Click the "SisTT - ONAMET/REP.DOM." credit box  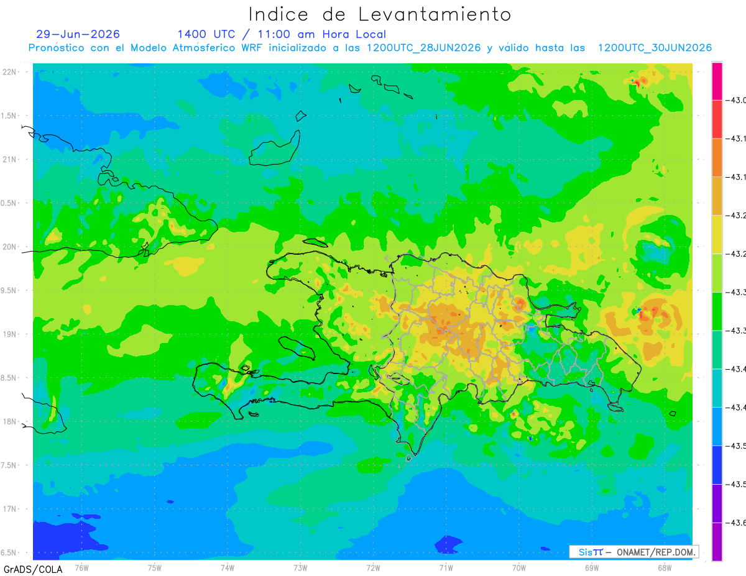633,552
